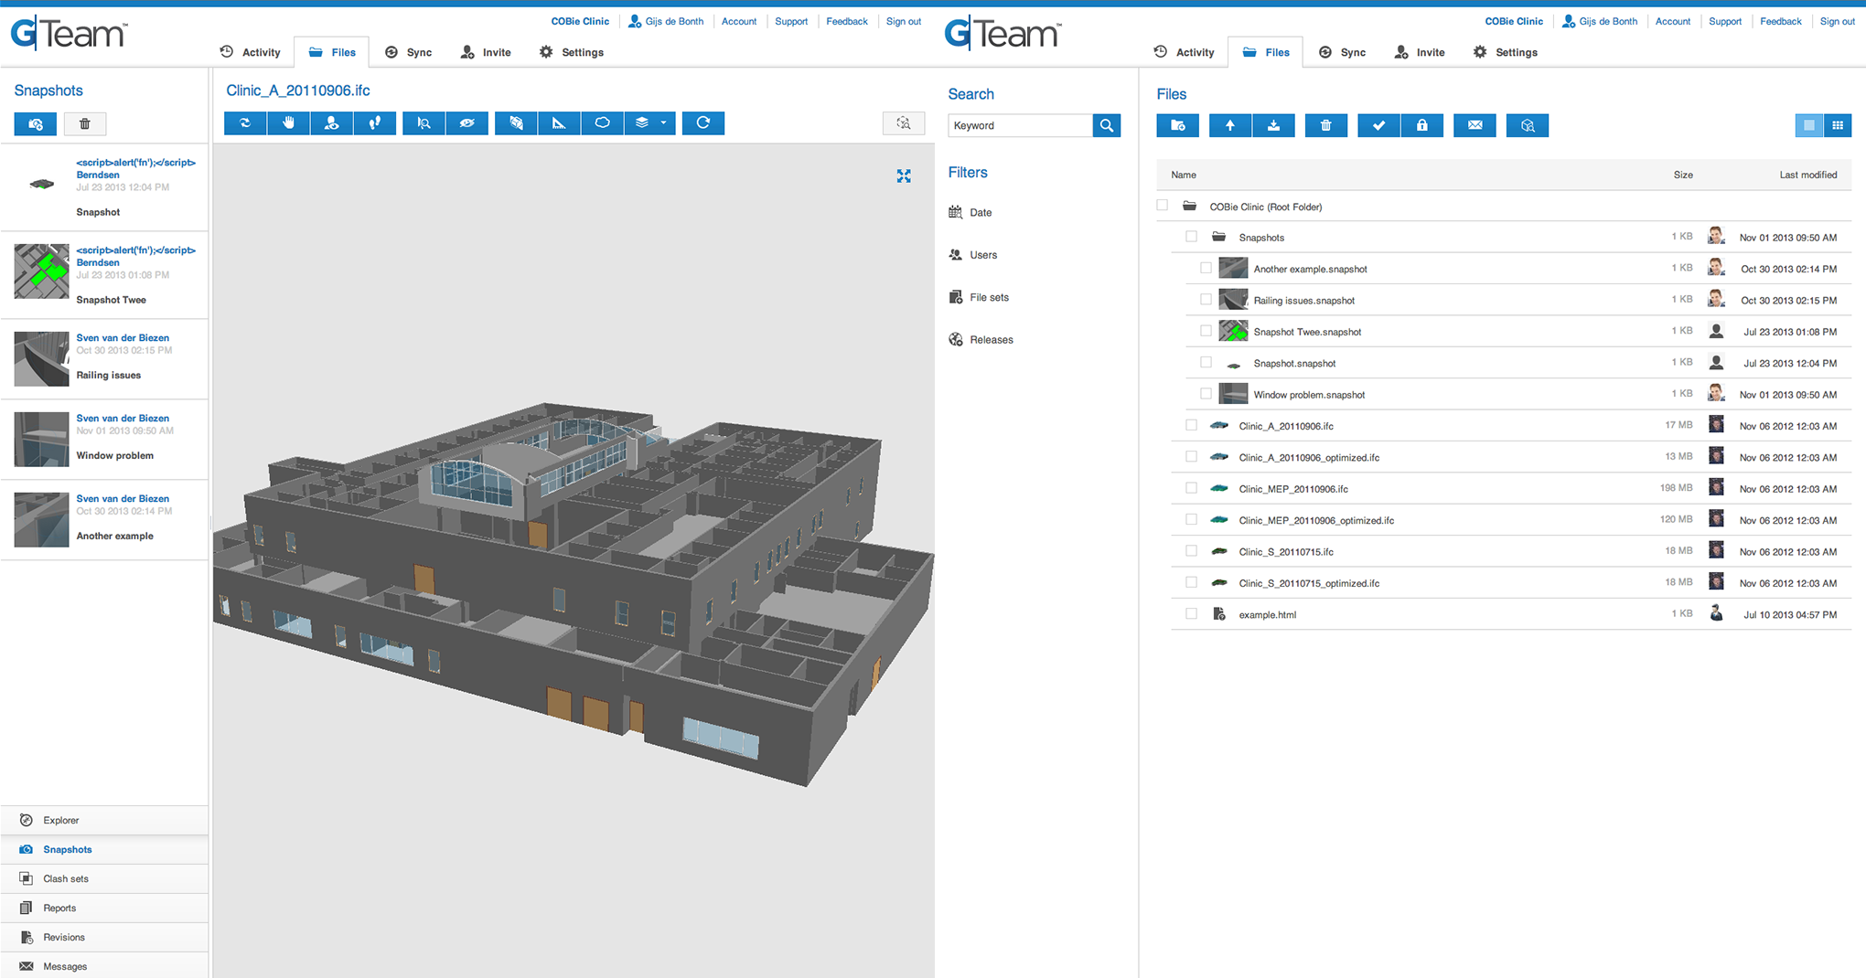Tick the checkbox beside example.html

pos(1191,614)
